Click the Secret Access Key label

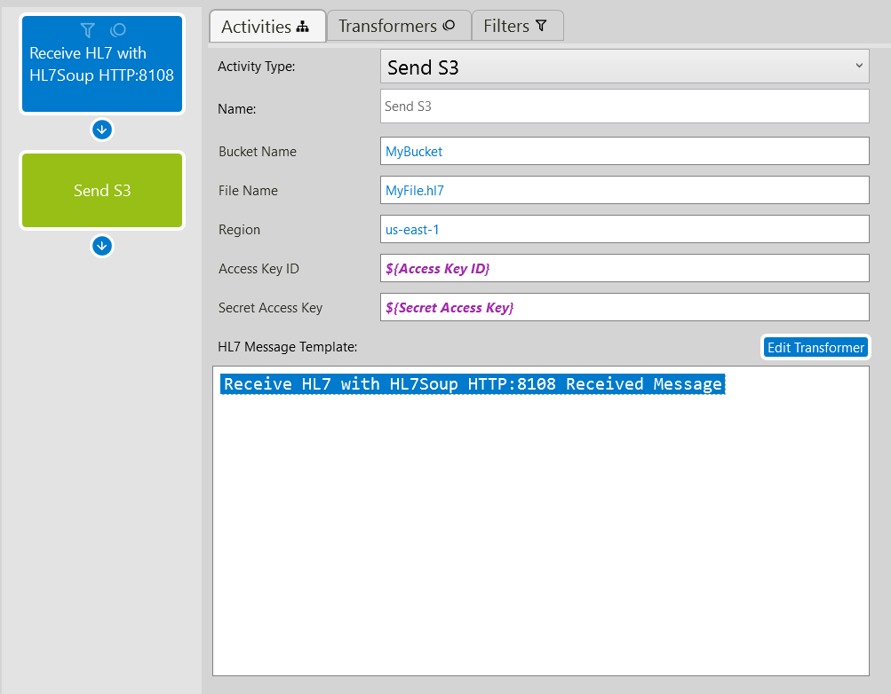[x=270, y=308]
